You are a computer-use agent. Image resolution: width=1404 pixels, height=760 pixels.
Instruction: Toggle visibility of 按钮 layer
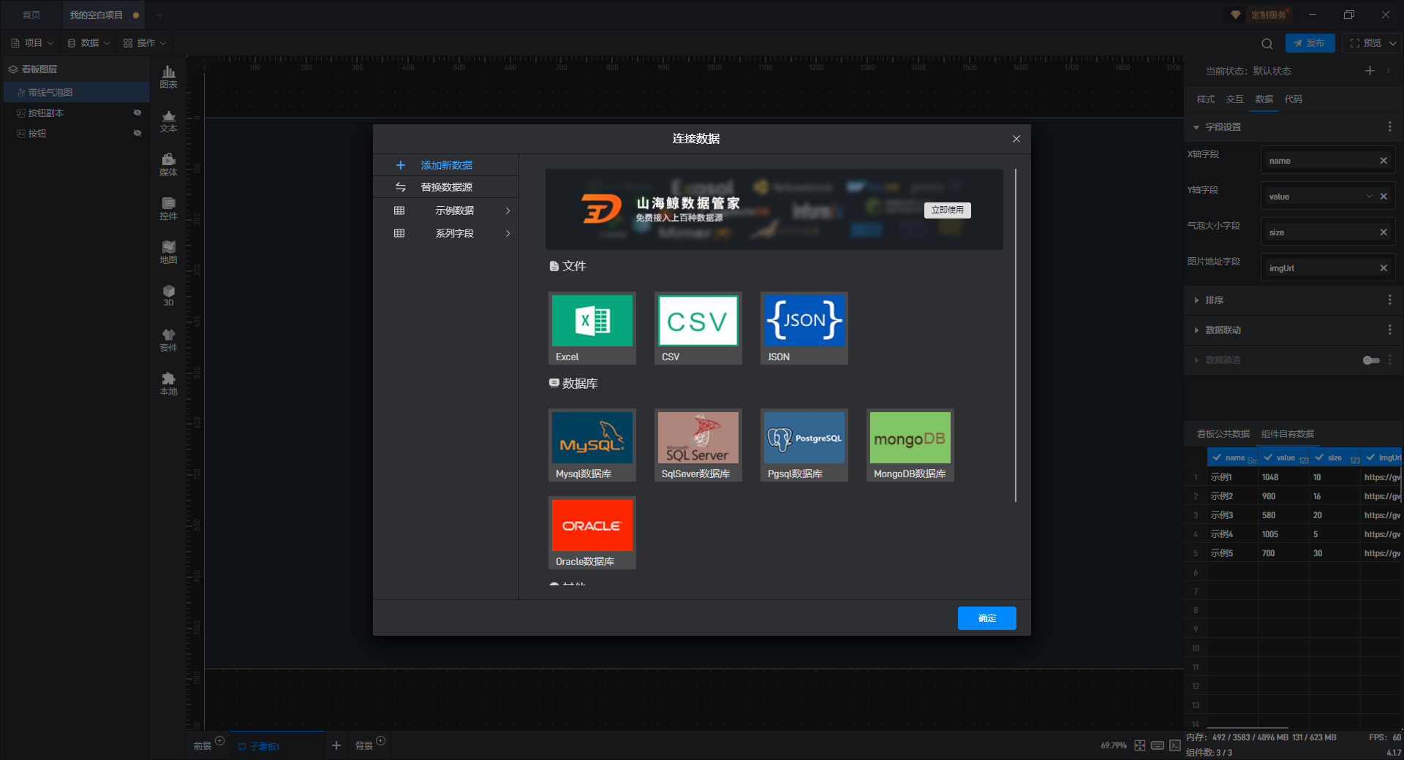coord(137,133)
